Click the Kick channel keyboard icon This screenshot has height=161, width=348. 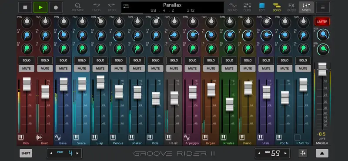click(x=21, y=137)
